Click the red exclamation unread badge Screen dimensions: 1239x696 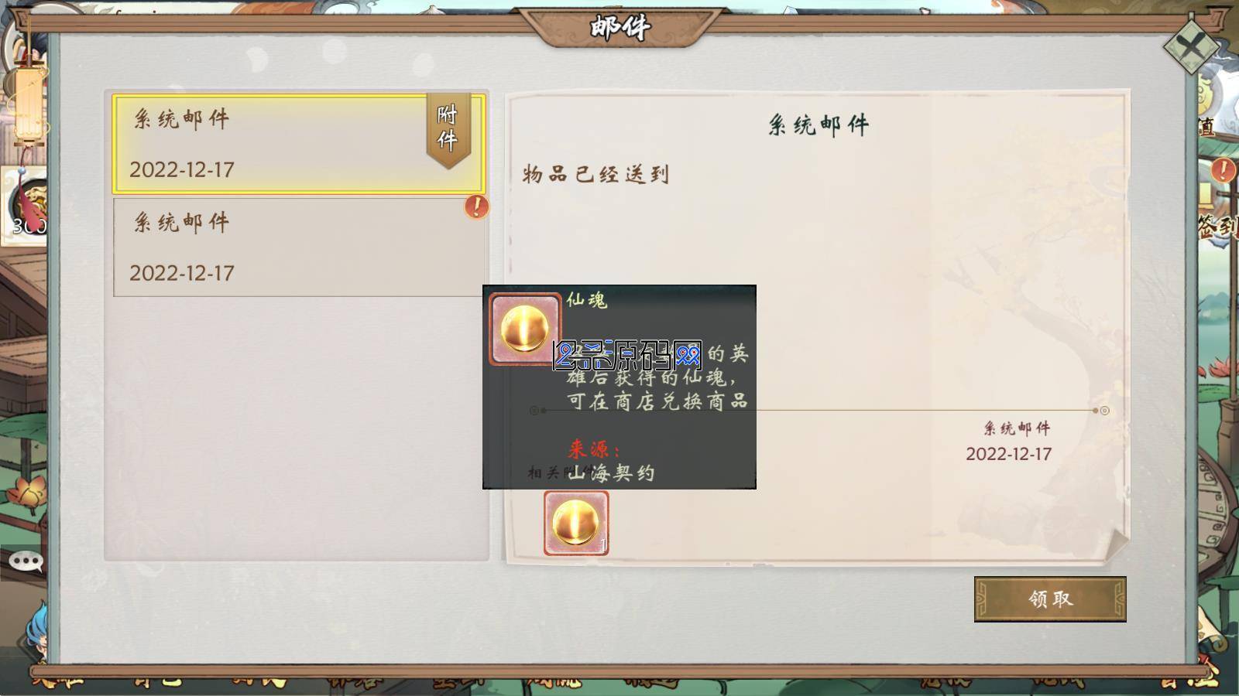coord(476,206)
